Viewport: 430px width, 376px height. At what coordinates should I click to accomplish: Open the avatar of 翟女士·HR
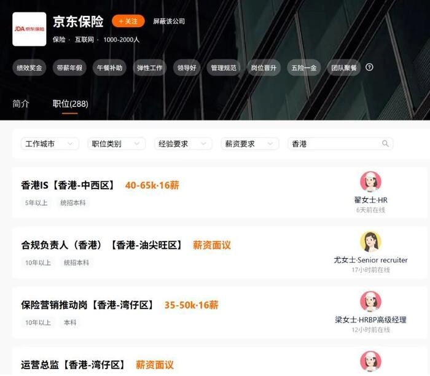point(370,182)
